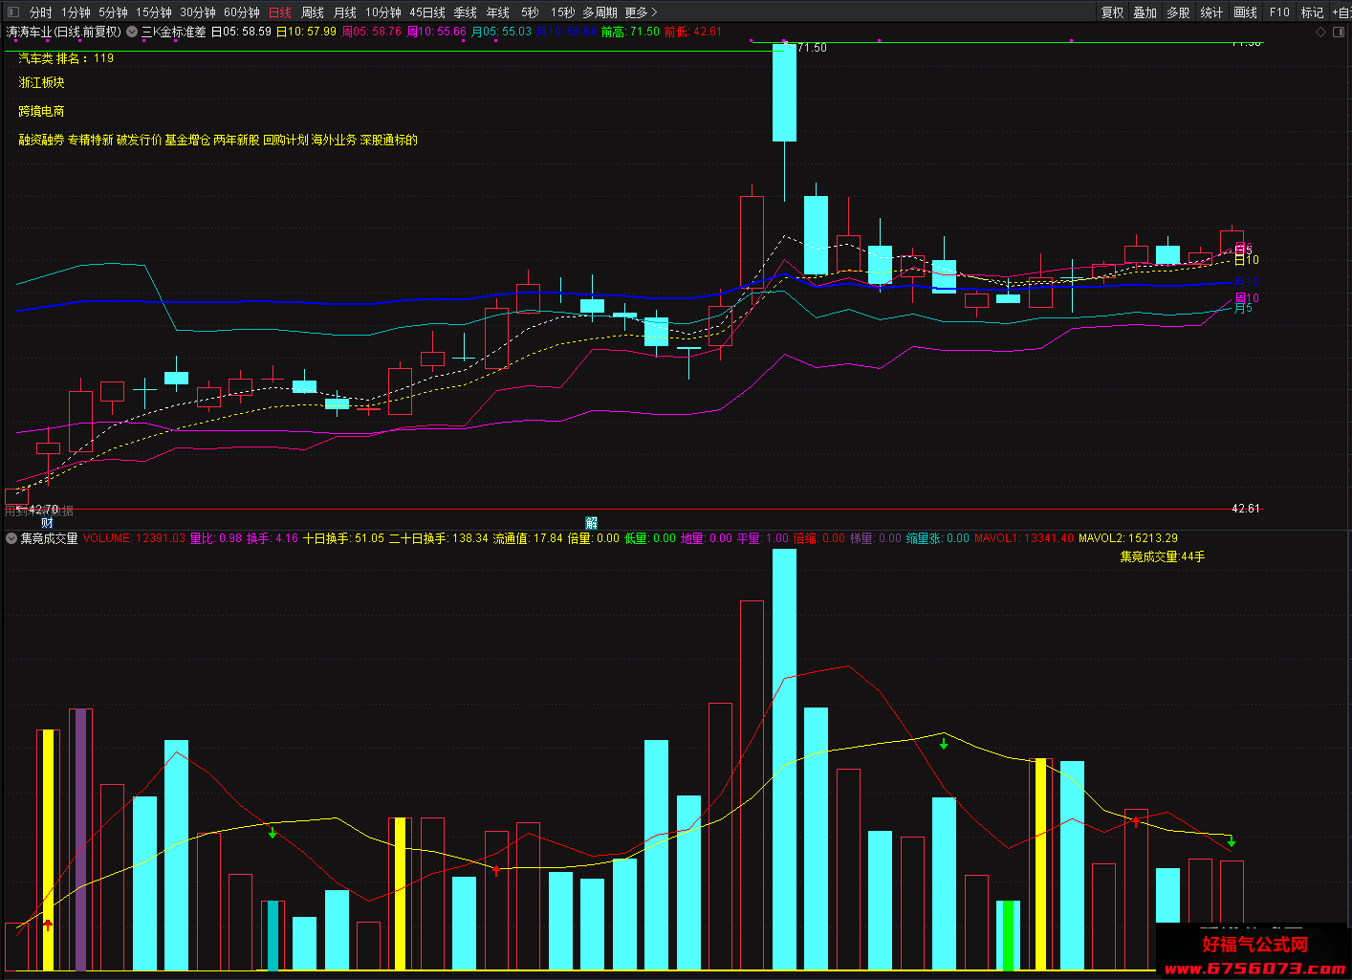
Task: Click the diamond icon at top right
Action: (x=1321, y=32)
